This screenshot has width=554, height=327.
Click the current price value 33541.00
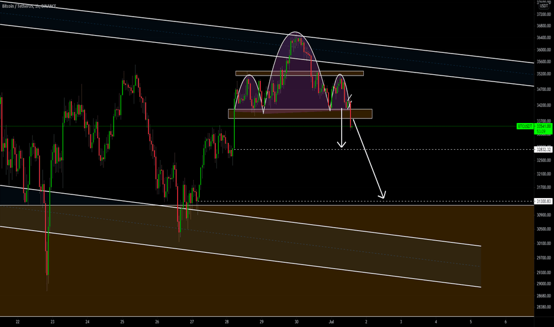[x=544, y=126]
